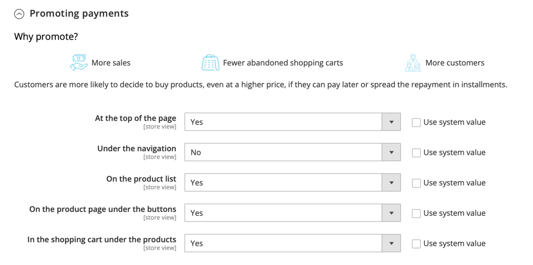Open the 'At the top of the page' select box
Viewport: 533px width, 265px height.
point(283,122)
